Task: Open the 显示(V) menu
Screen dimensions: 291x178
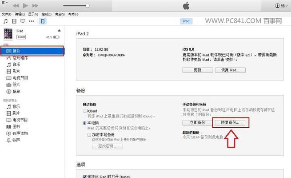Action: pyautogui.click(x=33, y=14)
